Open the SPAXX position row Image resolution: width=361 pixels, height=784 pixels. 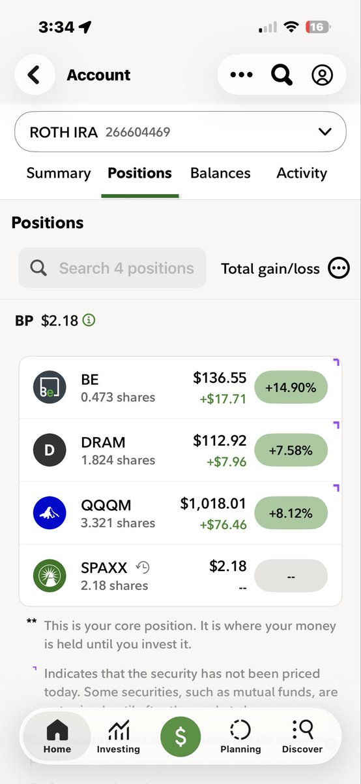[x=180, y=576]
